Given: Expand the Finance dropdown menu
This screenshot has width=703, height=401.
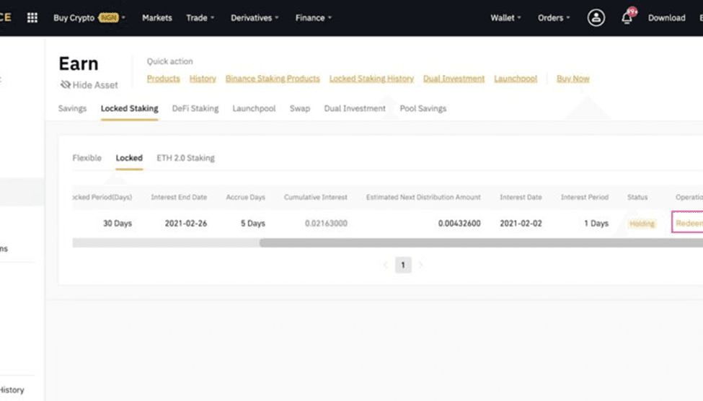Looking at the screenshot, I should [314, 18].
